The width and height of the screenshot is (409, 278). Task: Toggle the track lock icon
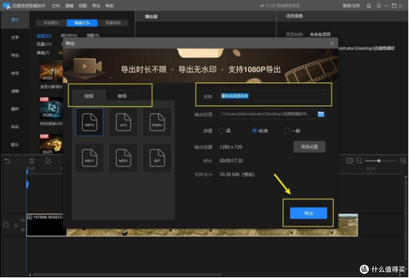tap(16, 225)
